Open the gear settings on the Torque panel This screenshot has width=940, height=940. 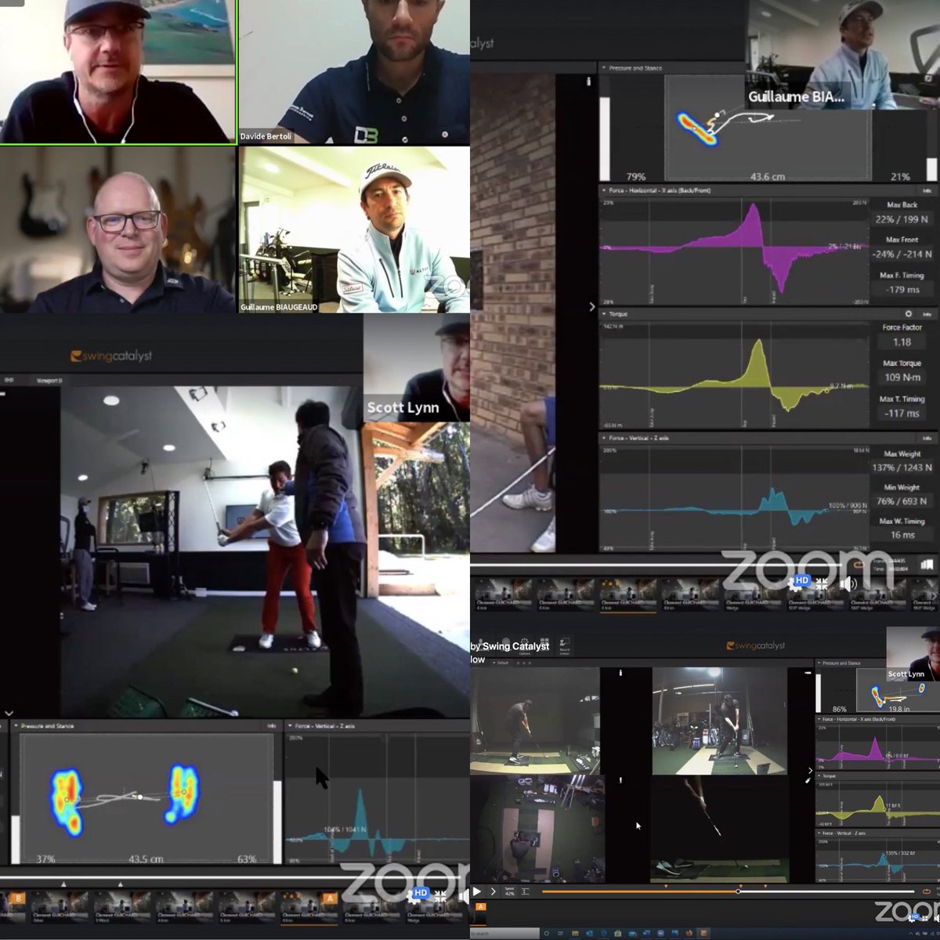tap(908, 314)
